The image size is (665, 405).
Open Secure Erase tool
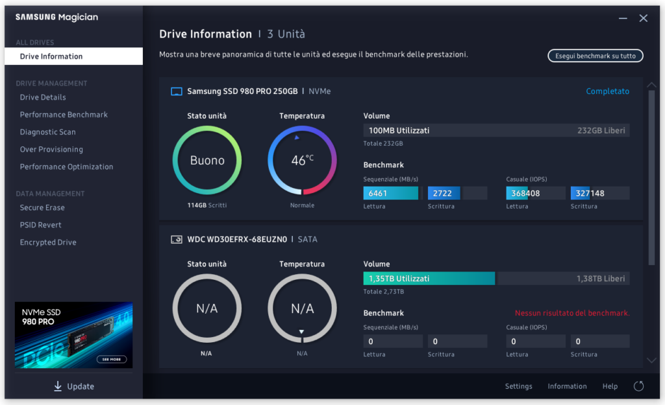(x=42, y=208)
